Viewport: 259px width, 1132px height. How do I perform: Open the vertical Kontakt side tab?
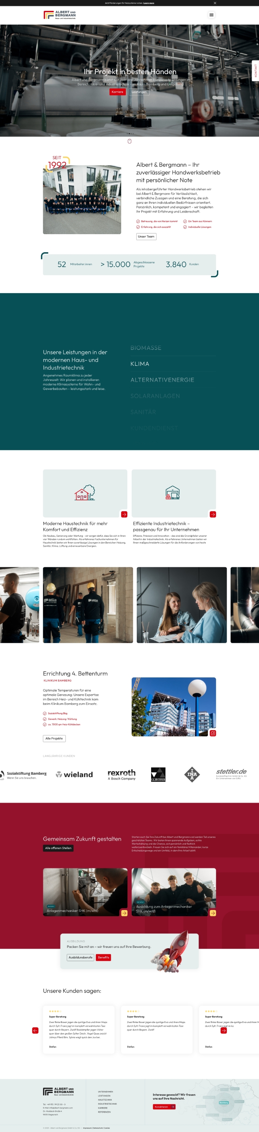[255, 71]
